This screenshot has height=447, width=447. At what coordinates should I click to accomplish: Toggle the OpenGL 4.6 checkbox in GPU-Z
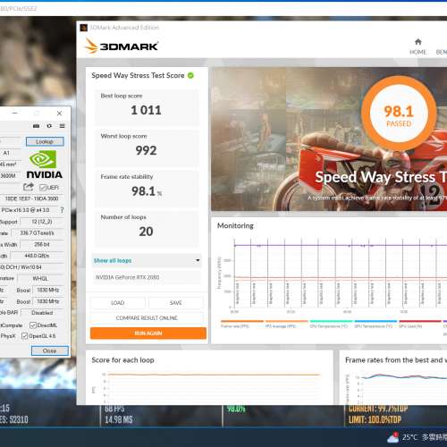coord(25,336)
